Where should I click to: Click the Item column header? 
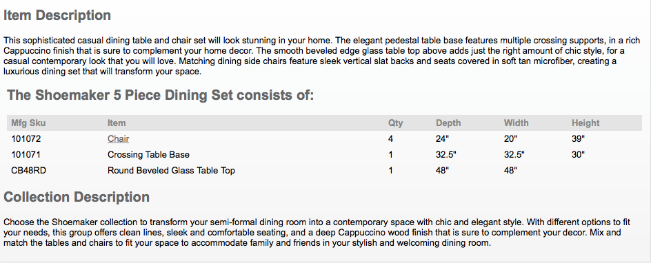click(117, 123)
